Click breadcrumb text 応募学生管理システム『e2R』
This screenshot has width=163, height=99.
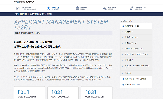(41, 14)
